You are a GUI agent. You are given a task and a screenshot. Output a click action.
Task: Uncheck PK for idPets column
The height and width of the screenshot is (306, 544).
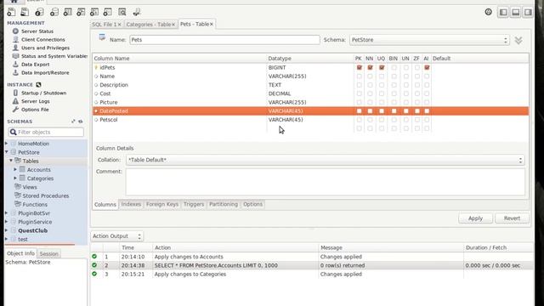coord(359,67)
